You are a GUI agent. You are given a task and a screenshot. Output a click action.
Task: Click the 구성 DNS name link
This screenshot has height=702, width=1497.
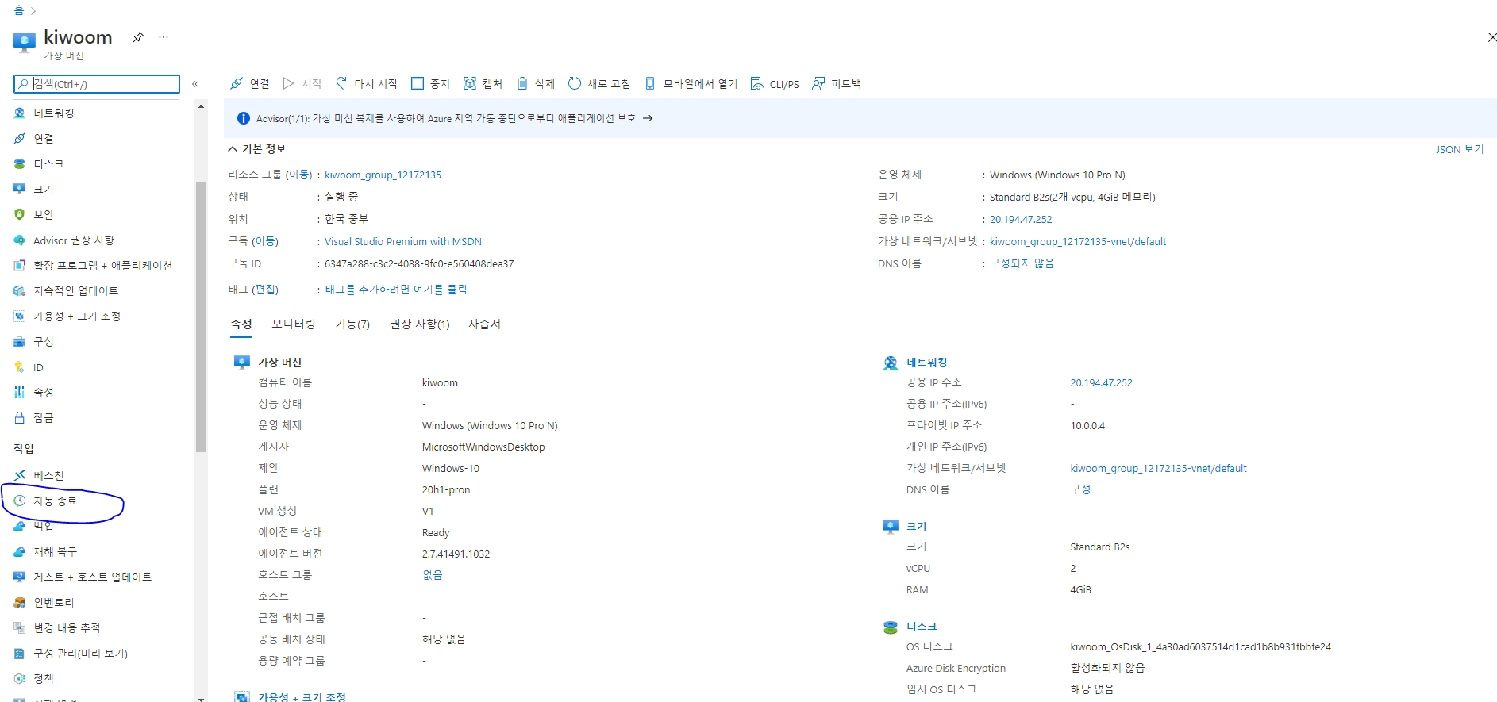[x=1080, y=489]
